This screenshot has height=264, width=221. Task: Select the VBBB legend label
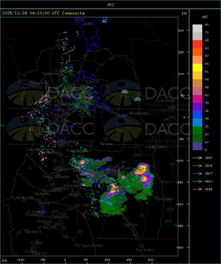[x=208, y=189]
